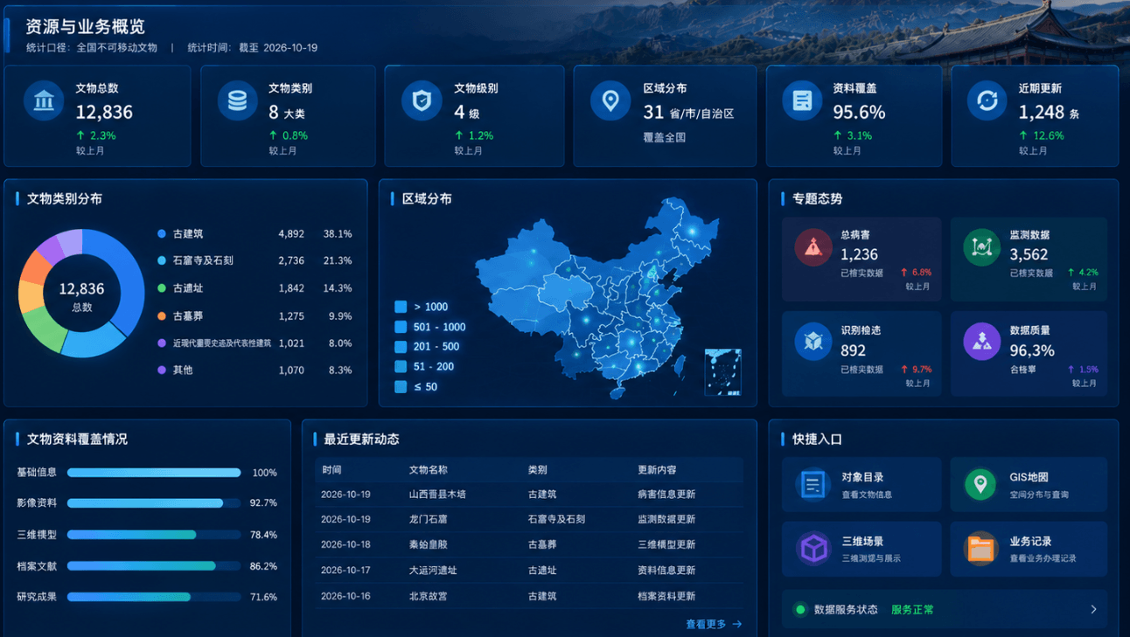
Task: Click the purple 数据质量 icon
Action: (x=981, y=342)
